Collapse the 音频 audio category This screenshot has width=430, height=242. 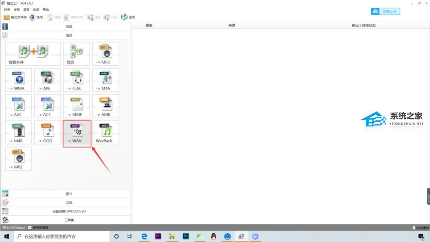[x=66, y=35]
